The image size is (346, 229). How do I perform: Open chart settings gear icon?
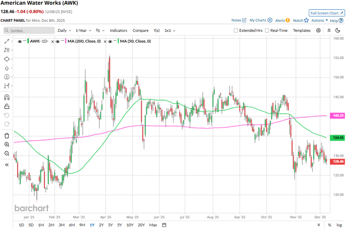tap(318, 31)
